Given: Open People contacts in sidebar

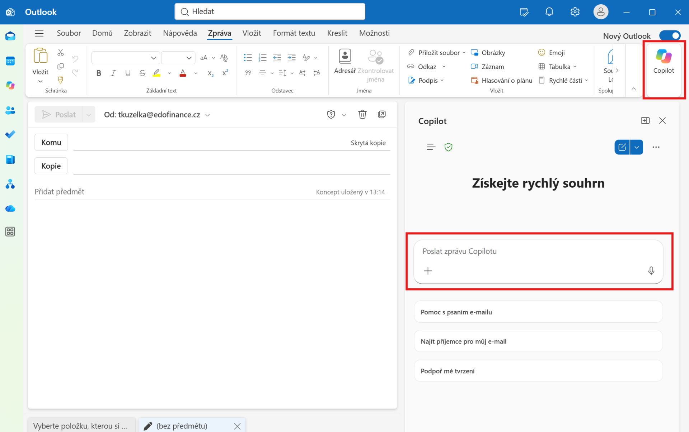Looking at the screenshot, I should coord(10,110).
